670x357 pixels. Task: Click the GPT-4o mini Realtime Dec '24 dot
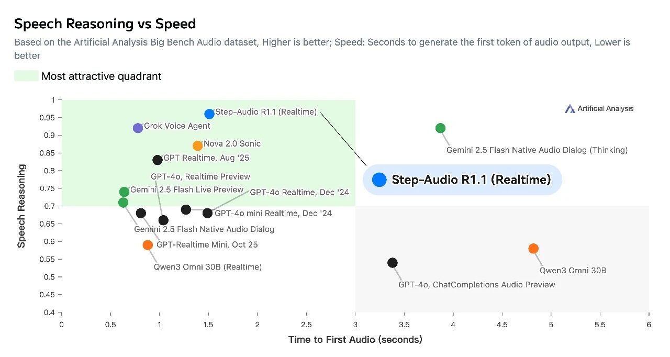207,213
